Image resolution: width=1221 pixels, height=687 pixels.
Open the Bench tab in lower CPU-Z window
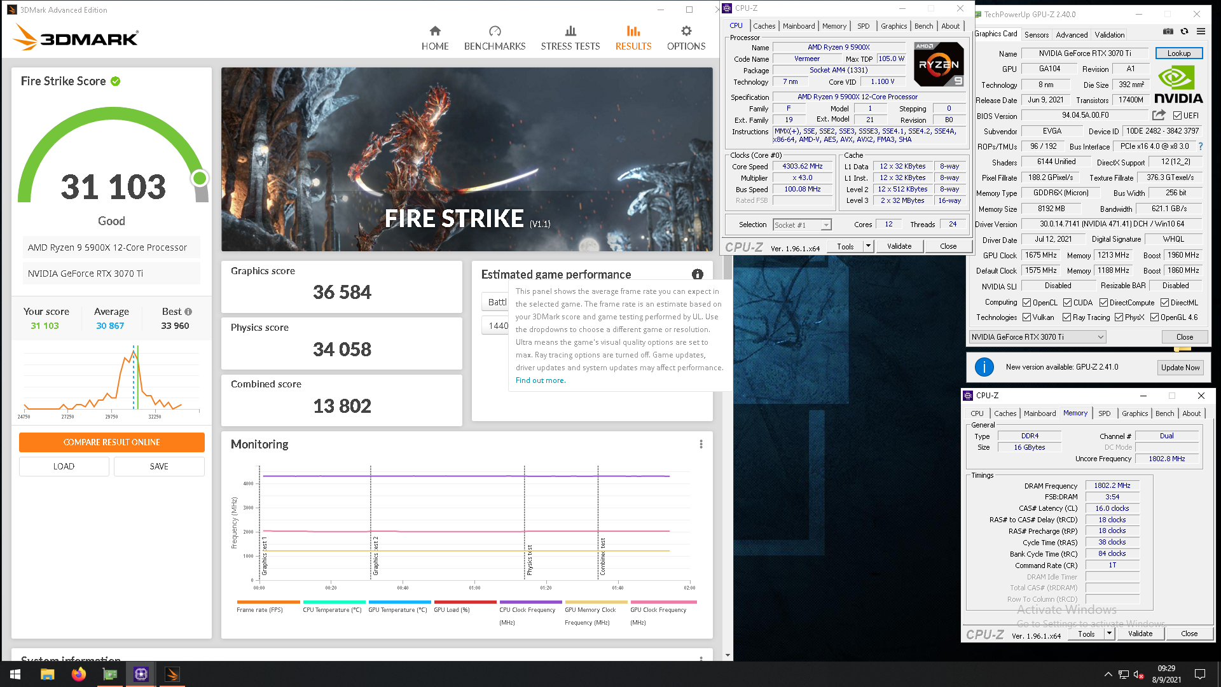1164,413
